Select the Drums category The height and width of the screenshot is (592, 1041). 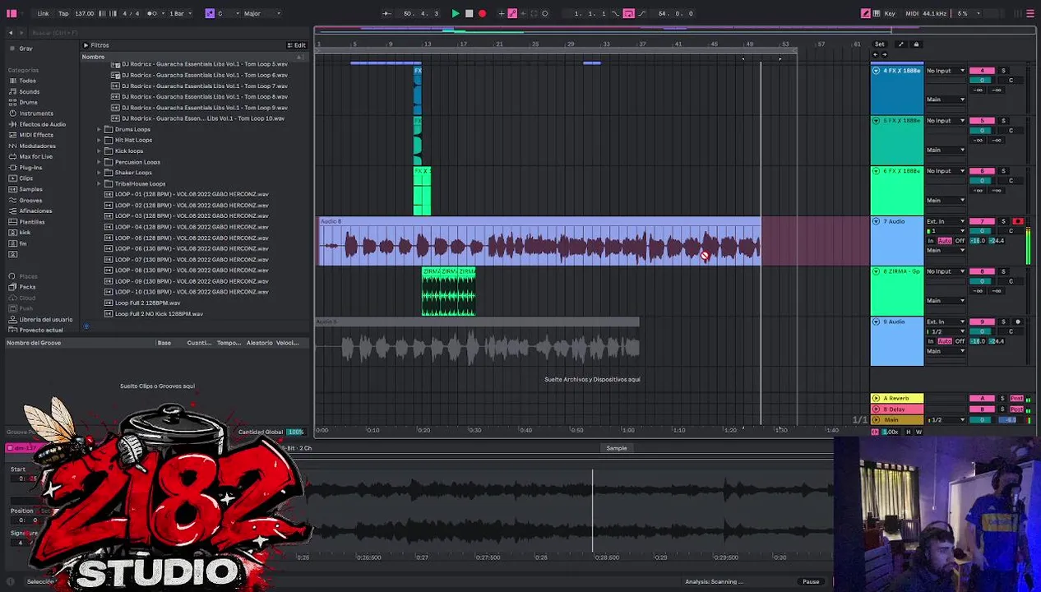point(28,102)
